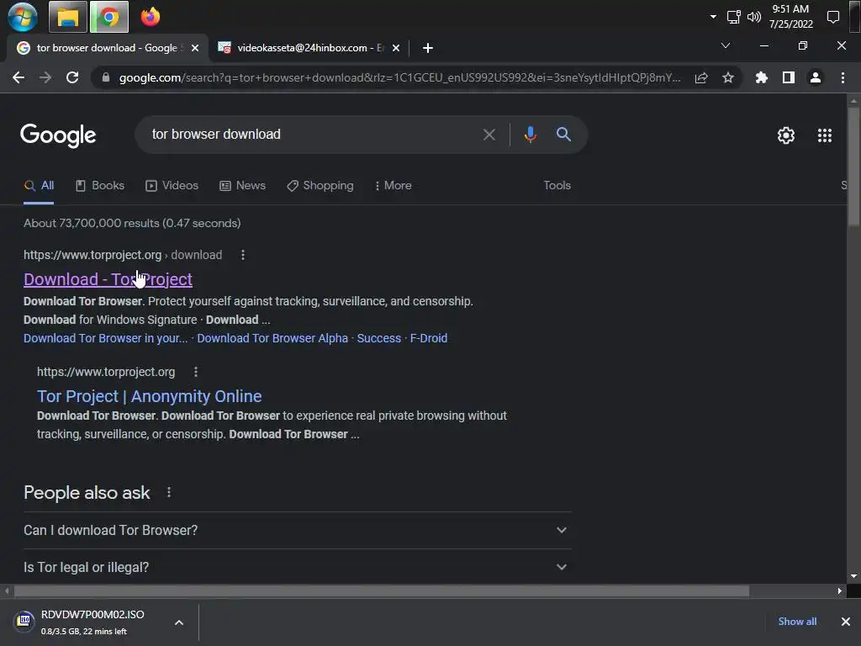861x646 pixels.
Task: Expand the More search categories menu
Action: [393, 186]
